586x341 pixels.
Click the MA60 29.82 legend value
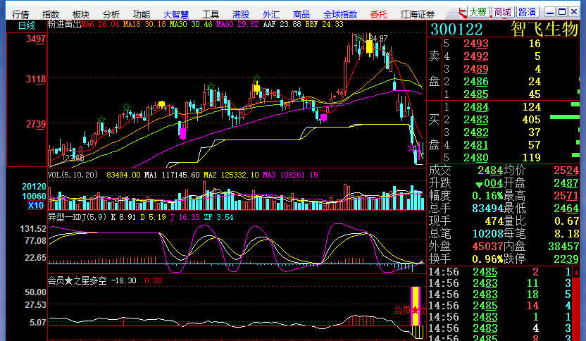pos(237,24)
